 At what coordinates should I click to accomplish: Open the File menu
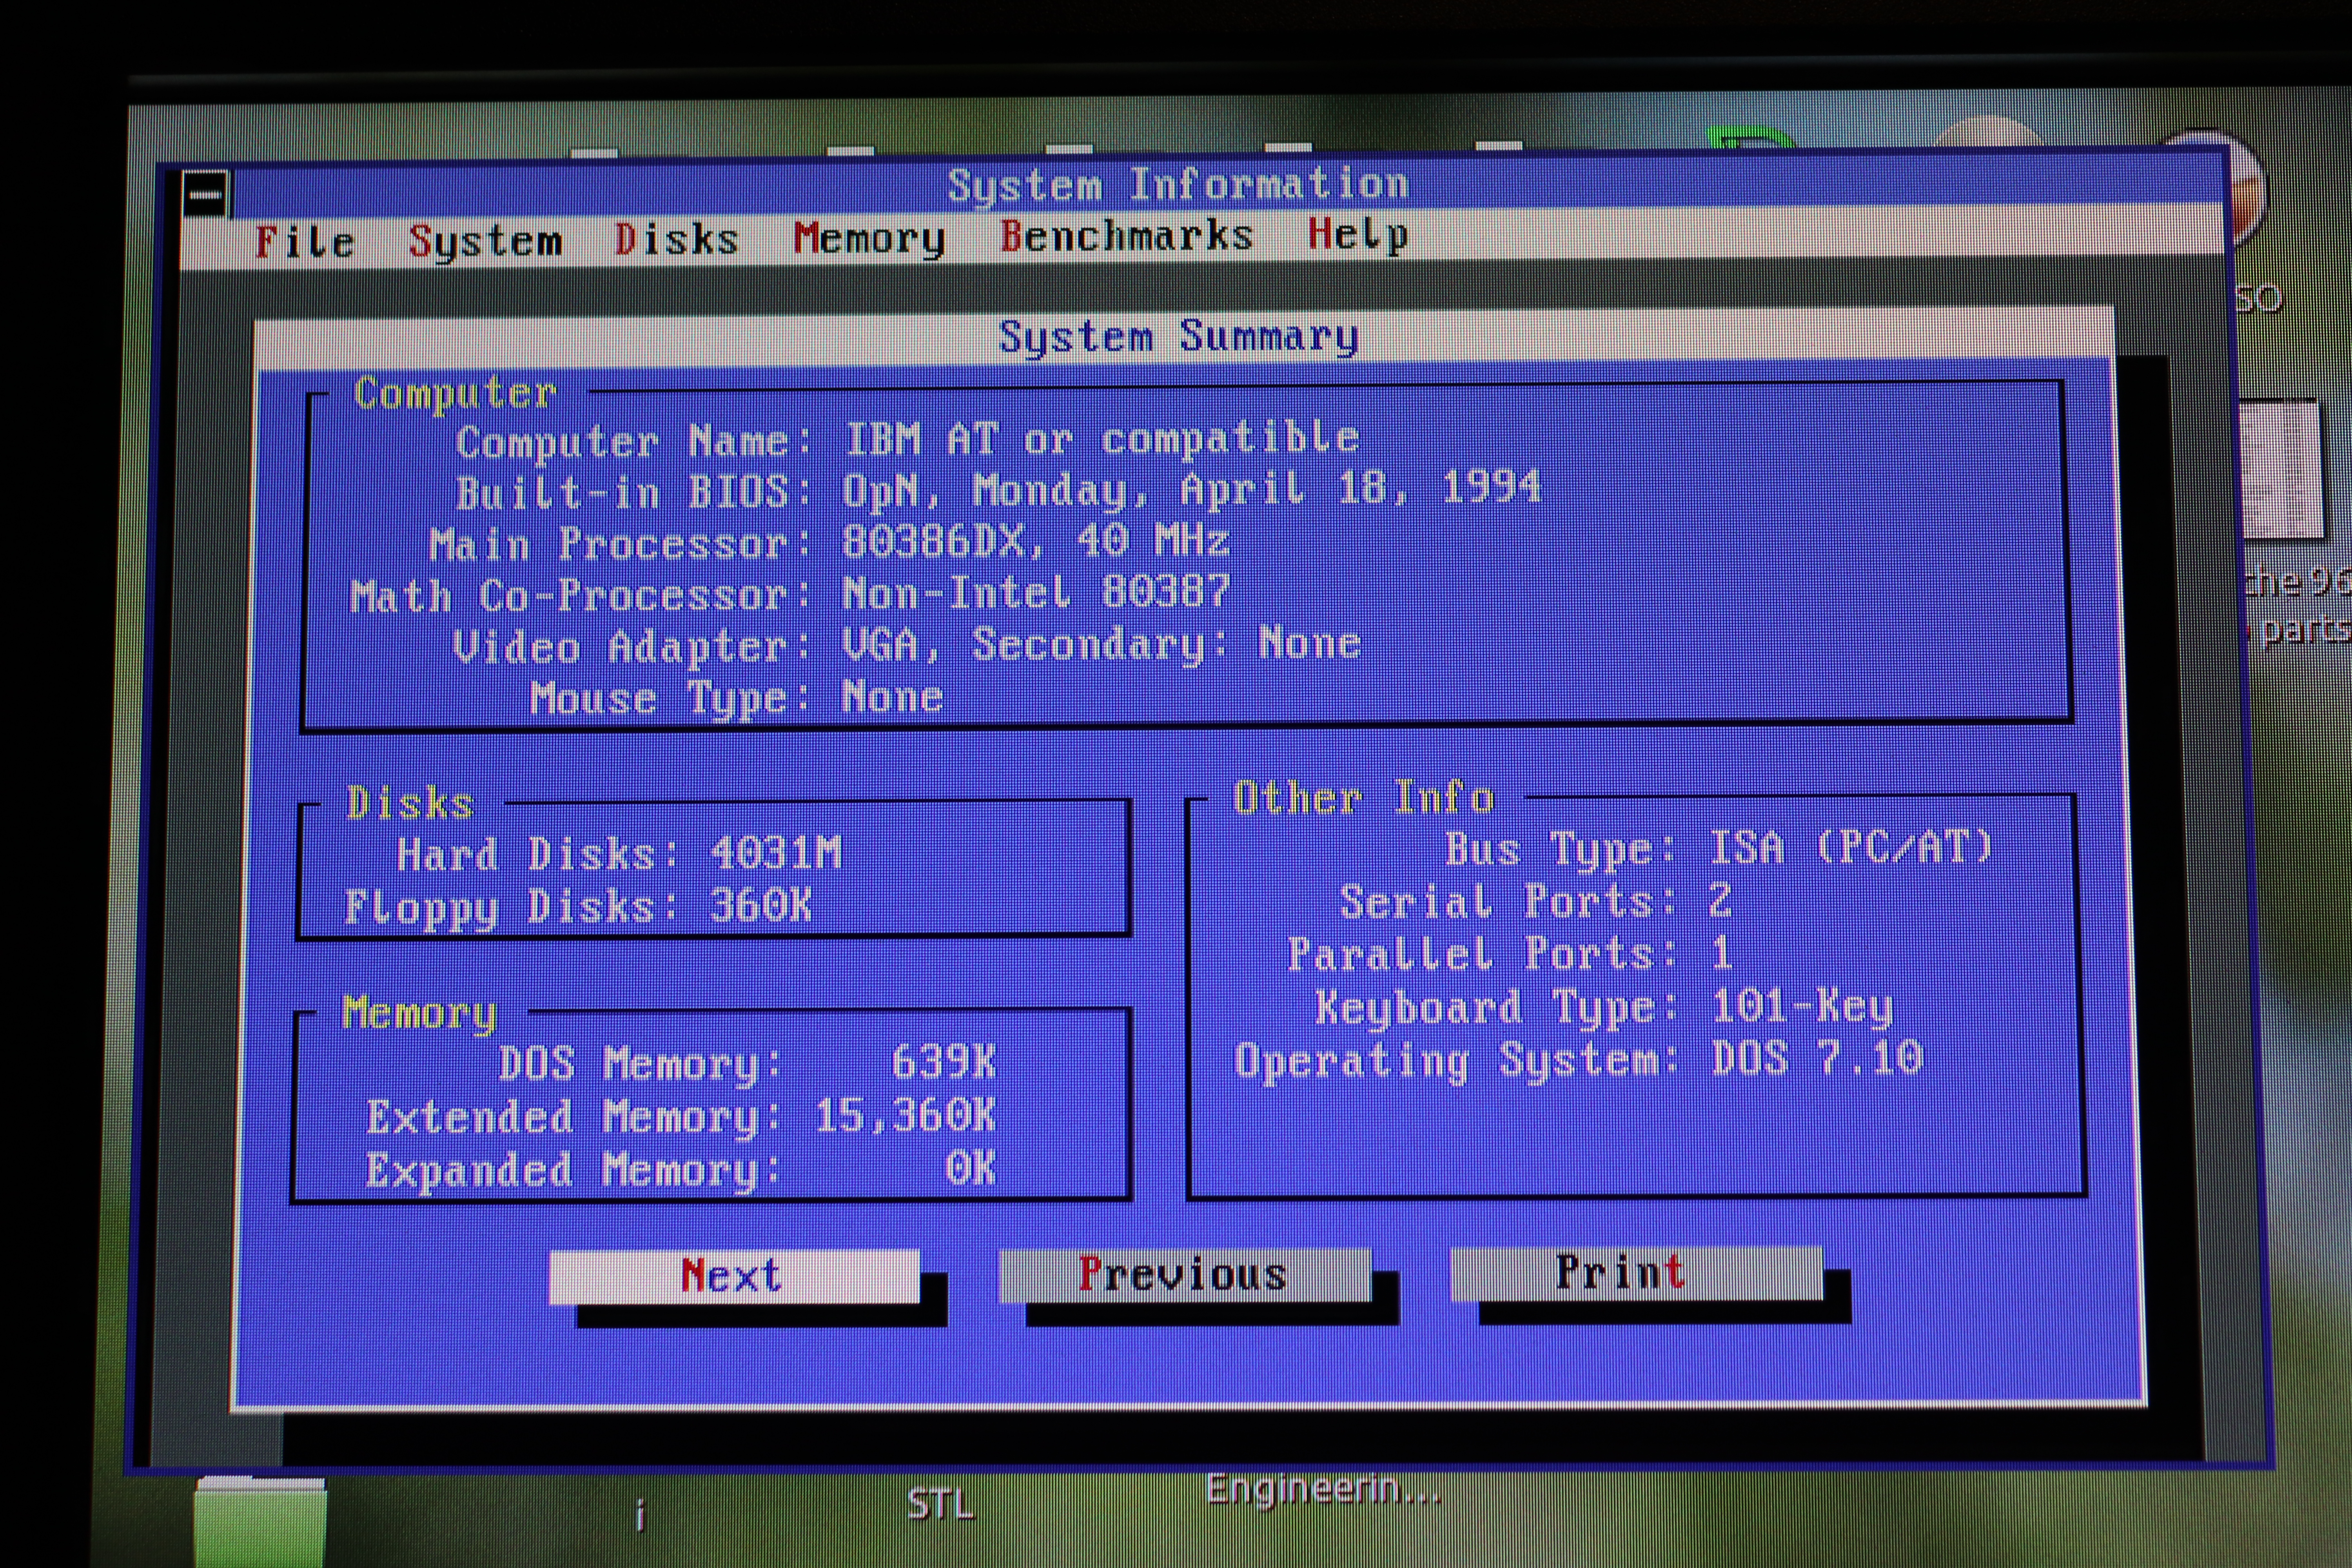(x=304, y=242)
